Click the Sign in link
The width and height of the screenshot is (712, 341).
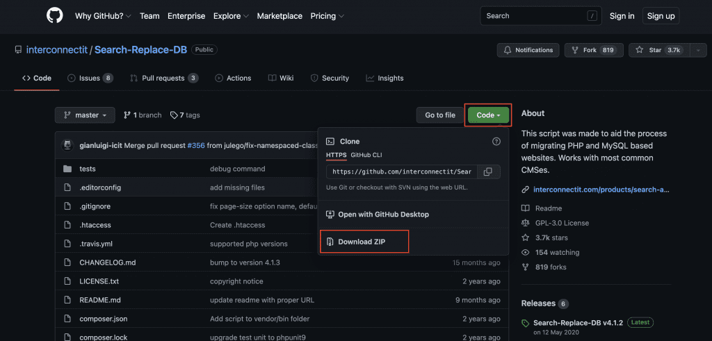[x=622, y=16]
